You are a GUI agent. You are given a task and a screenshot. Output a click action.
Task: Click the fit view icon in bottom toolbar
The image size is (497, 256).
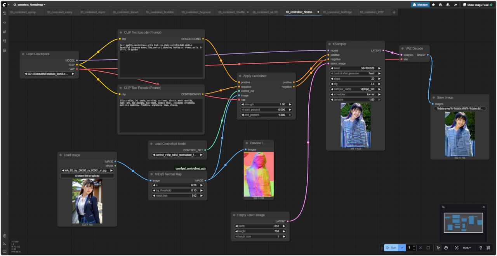point(457,248)
